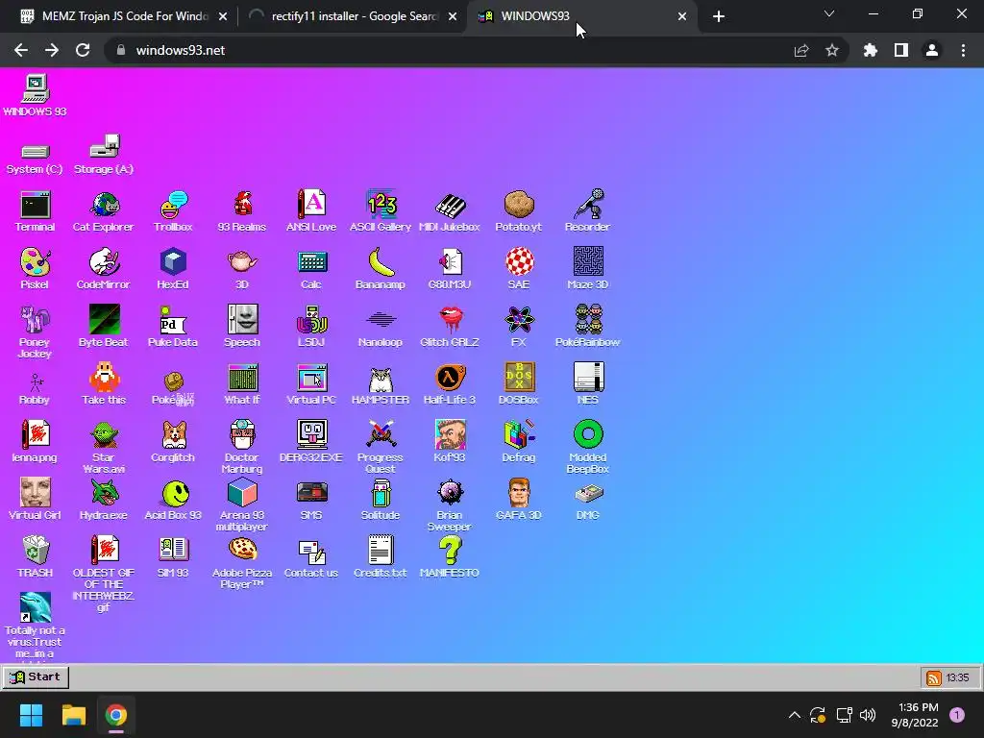Open Chrome three-dot menu
The width and height of the screenshot is (984, 738).
(x=963, y=50)
